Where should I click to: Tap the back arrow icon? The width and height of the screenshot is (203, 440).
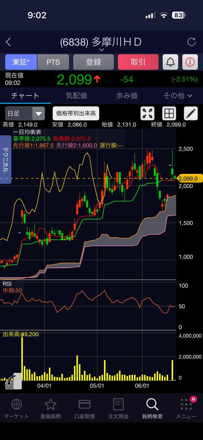tap(8, 42)
